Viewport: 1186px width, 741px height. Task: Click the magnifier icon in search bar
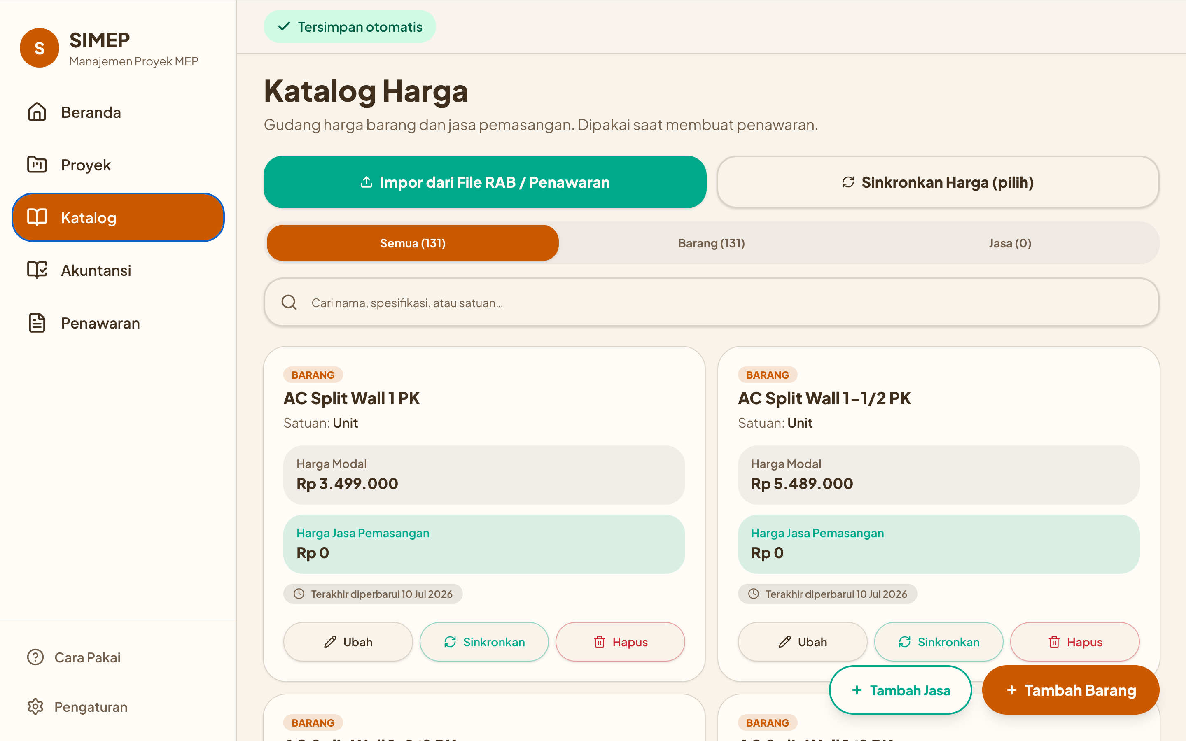click(289, 303)
